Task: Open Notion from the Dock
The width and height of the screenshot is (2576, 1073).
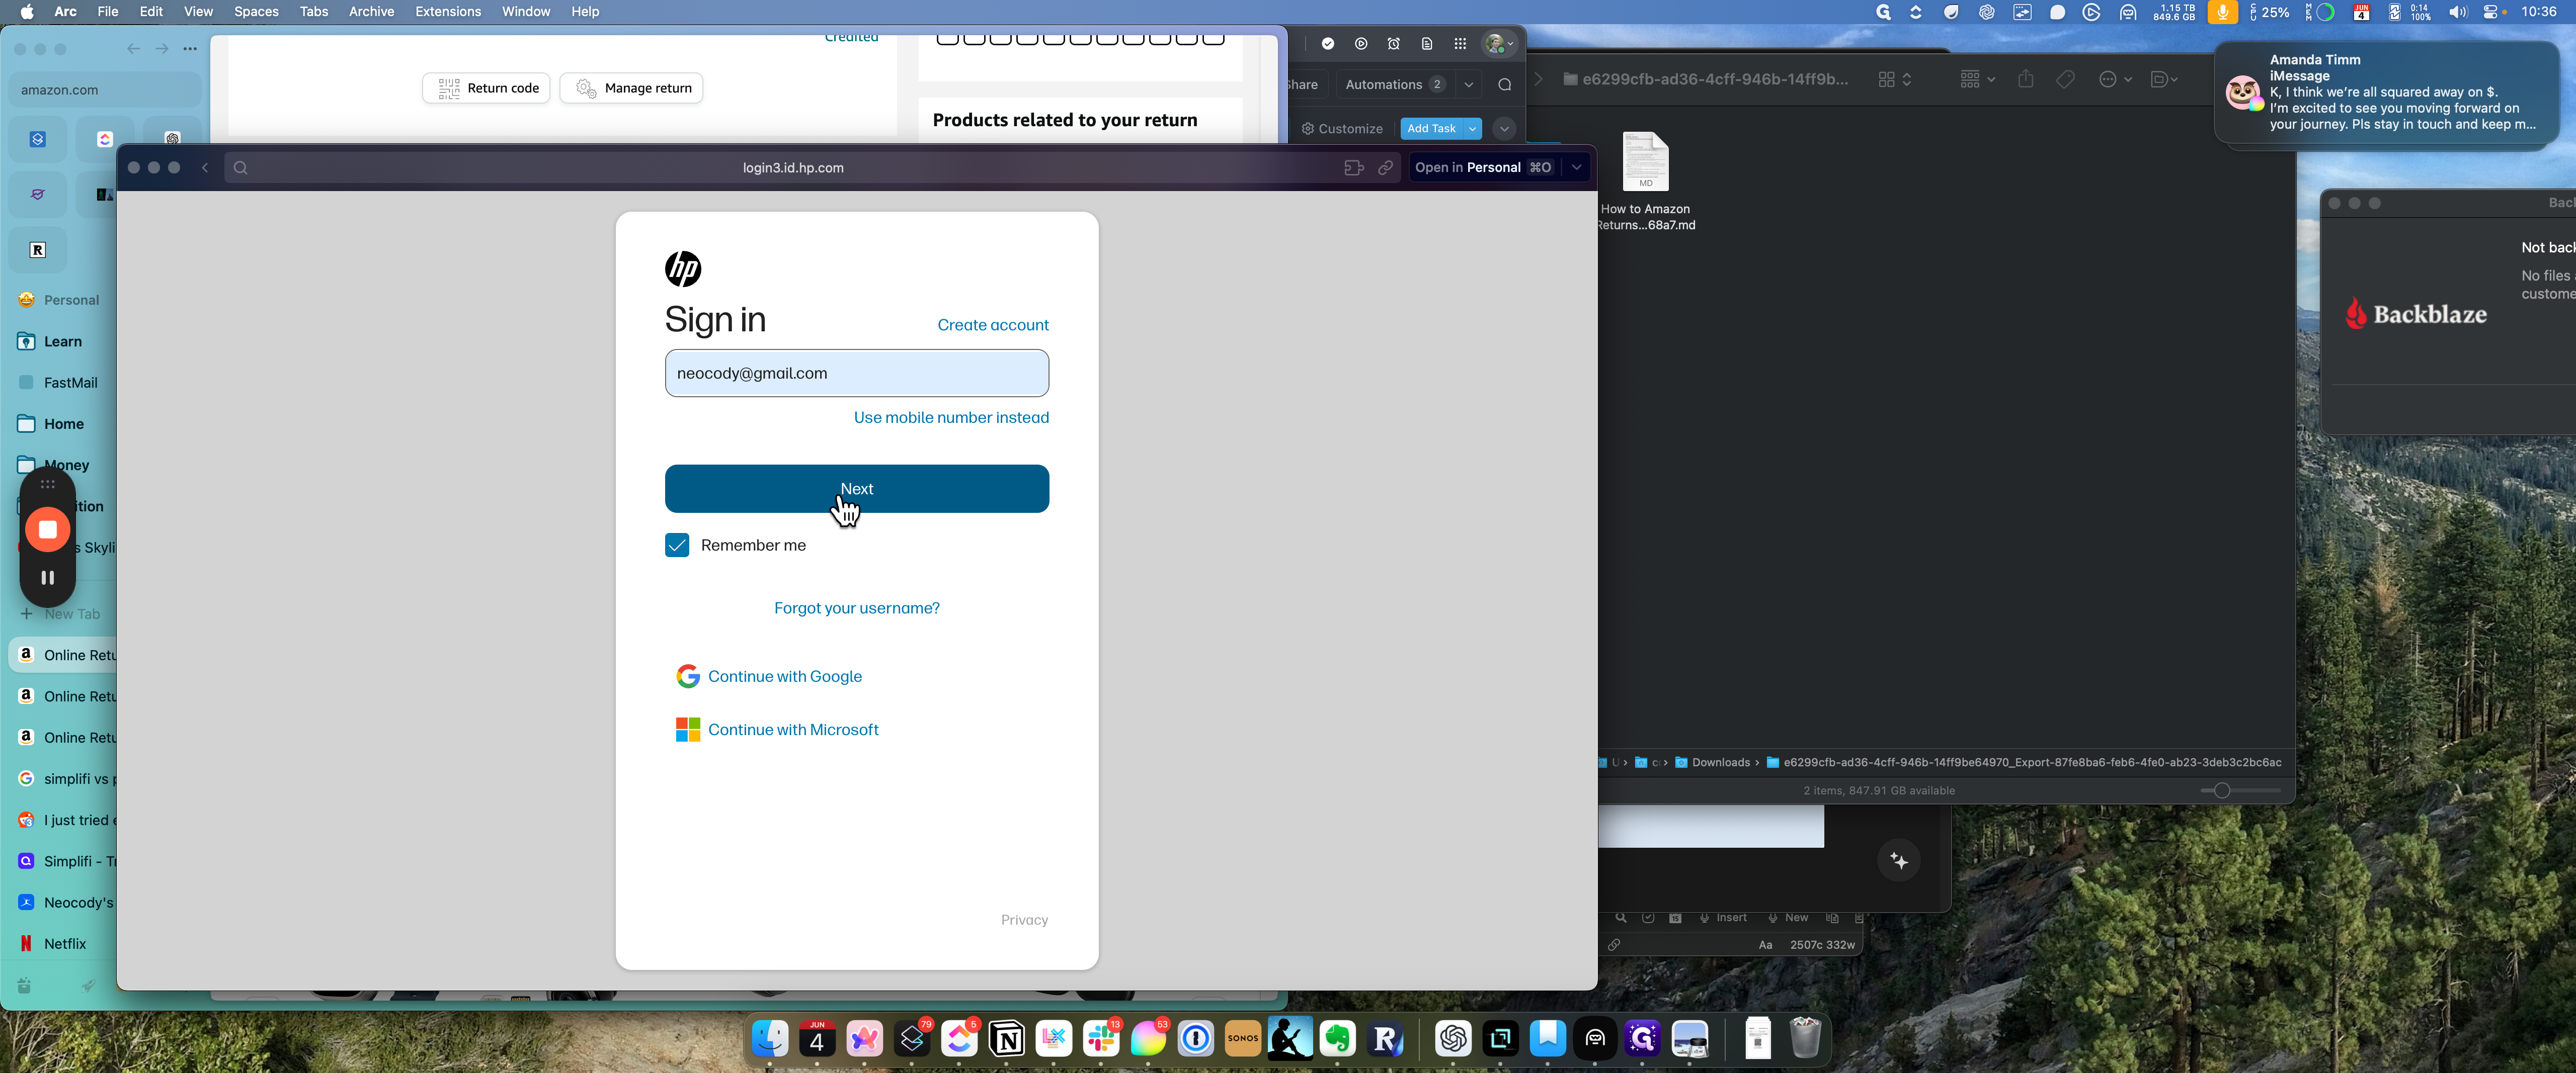Action: coord(1006,1040)
